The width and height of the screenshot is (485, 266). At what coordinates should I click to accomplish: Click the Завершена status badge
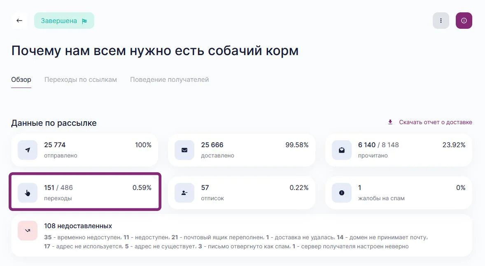click(x=64, y=21)
